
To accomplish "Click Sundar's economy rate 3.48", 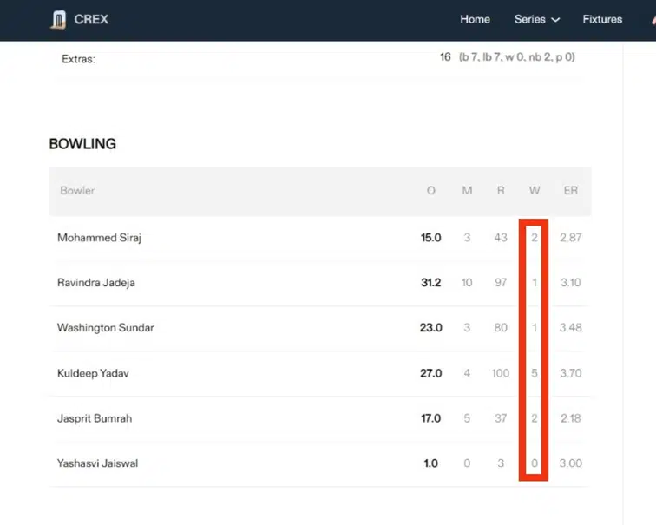I will (x=571, y=327).
